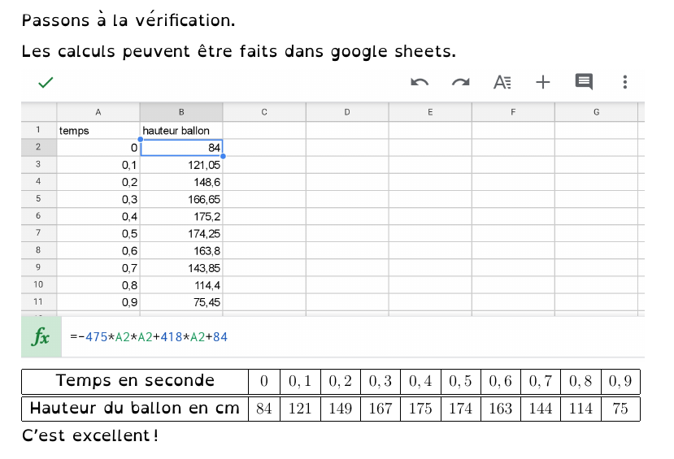
Task: Open the comment icon
Action: coord(584,82)
